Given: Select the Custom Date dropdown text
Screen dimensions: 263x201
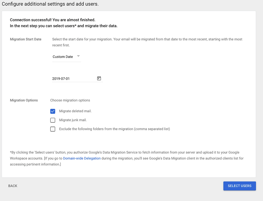Looking at the screenshot, I should 63,57.
